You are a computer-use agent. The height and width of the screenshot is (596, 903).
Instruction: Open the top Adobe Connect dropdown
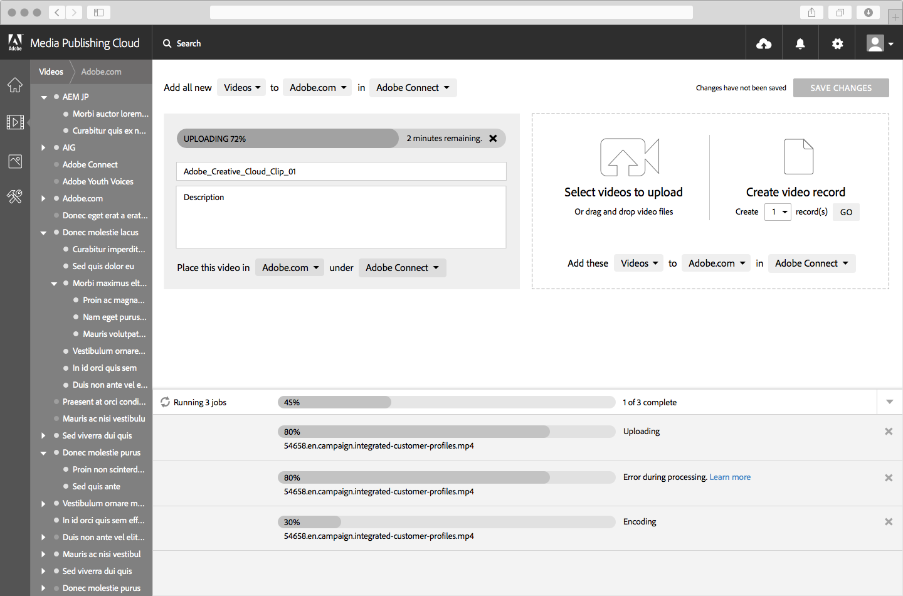pos(413,88)
